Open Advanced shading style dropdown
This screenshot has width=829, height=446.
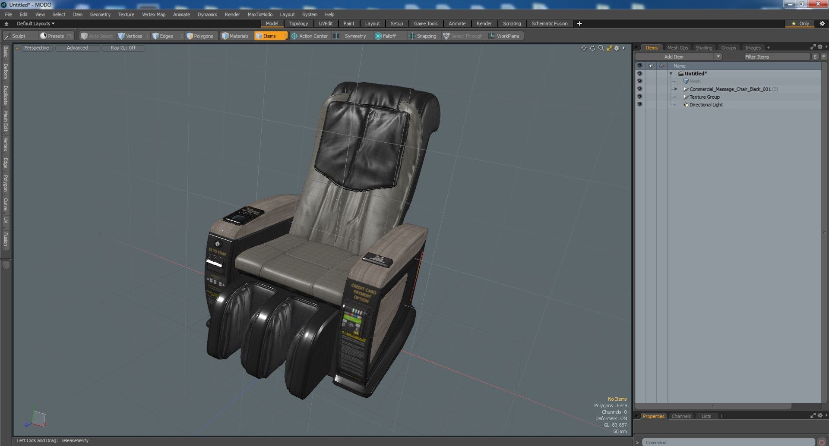(77, 48)
